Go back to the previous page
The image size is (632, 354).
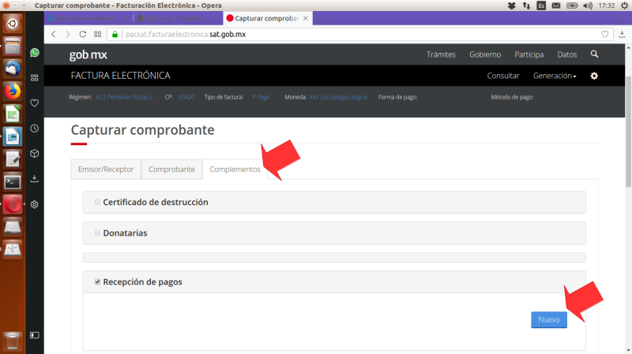[x=54, y=34]
